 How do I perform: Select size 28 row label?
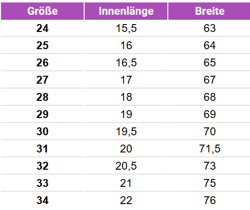tap(42, 97)
